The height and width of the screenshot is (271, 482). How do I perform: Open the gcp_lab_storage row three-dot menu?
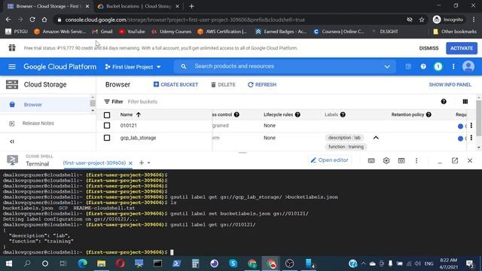pyautogui.click(x=471, y=138)
